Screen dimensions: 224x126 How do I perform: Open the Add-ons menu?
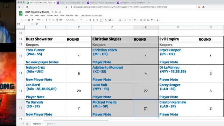pyautogui.click(x=69, y=15)
